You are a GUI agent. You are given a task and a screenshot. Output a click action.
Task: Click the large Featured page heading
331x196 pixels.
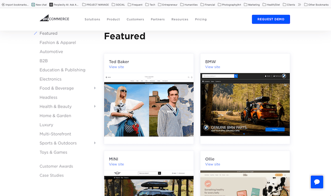click(125, 36)
